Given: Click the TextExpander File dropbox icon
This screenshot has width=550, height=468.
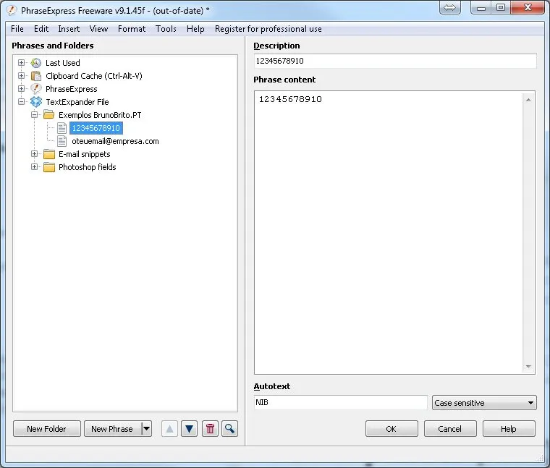Looking at the screenshot, I should click(35, 102).
